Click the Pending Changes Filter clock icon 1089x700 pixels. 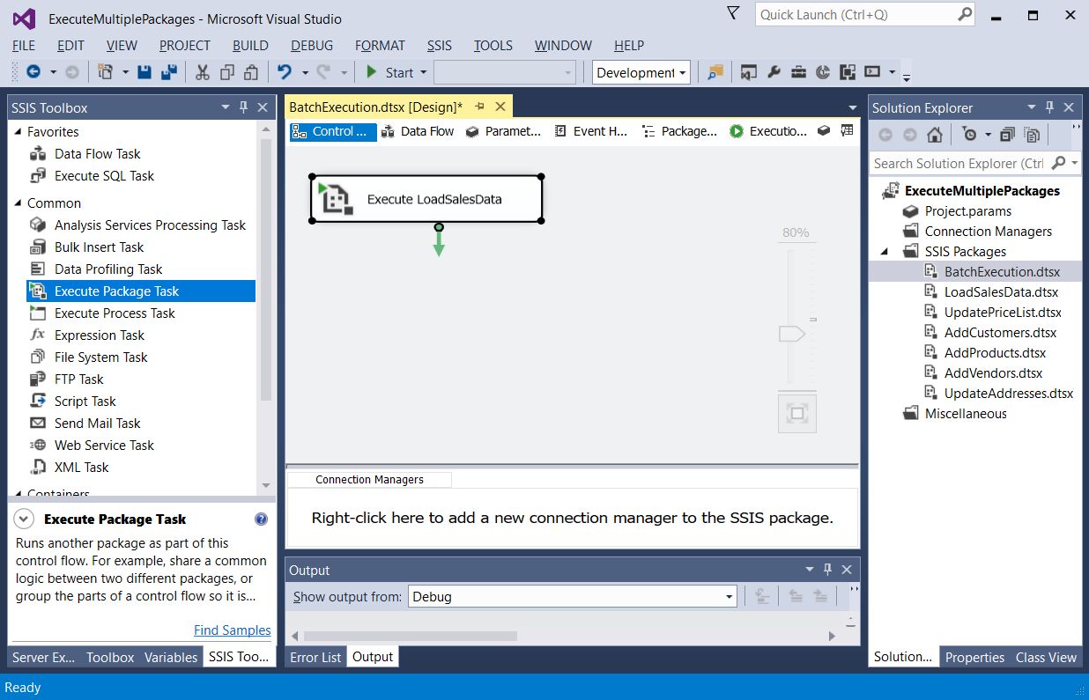pos(970,135)
